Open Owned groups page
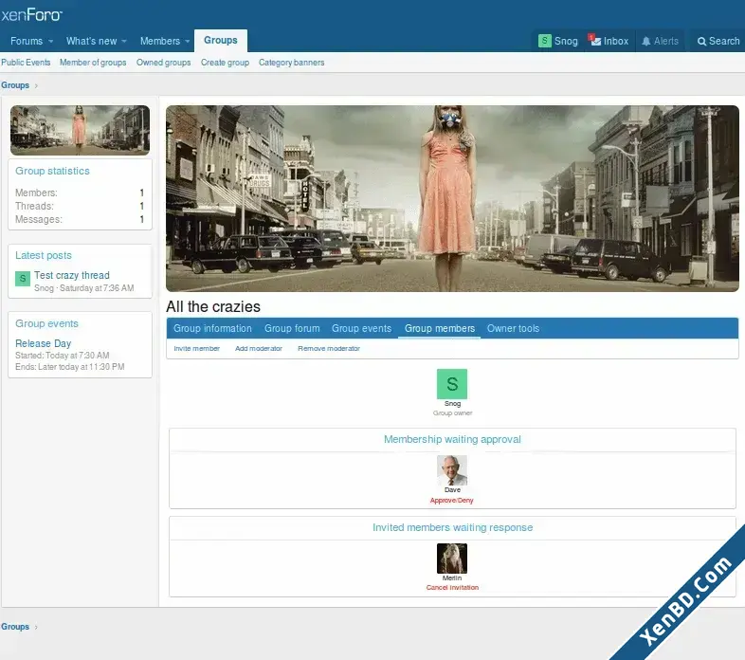The width and height of the screenshot is (745, 660). (163, 63)
